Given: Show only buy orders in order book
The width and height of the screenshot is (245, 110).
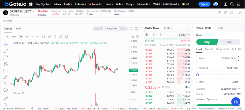Looking at the screenshot, I should (x=154, y=35).
